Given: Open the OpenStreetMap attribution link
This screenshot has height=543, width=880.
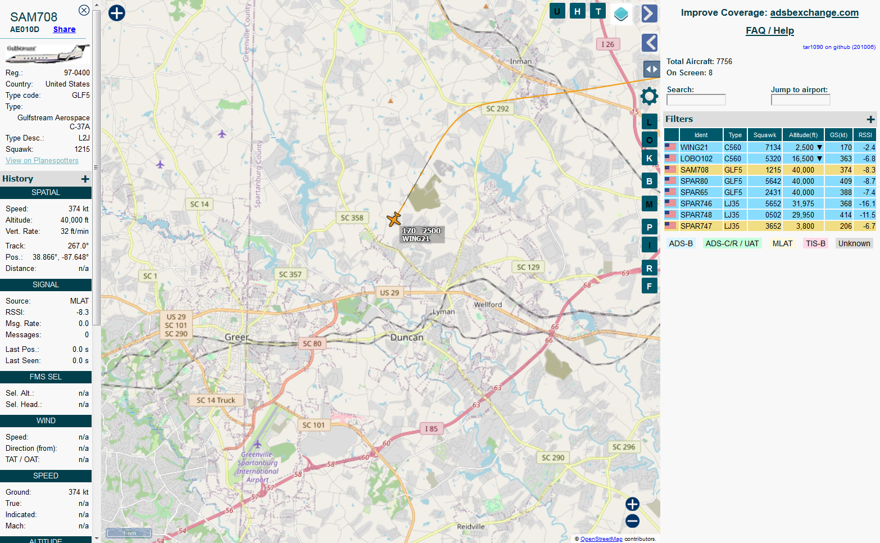Looking at the screenshot, I should tap(601, 539).
